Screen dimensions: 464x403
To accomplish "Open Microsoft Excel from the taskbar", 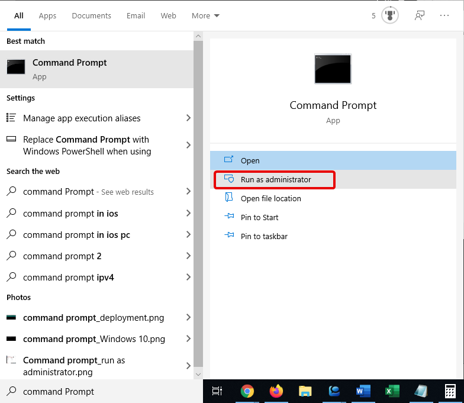I will pyautogui.click(x=392, y=391).
